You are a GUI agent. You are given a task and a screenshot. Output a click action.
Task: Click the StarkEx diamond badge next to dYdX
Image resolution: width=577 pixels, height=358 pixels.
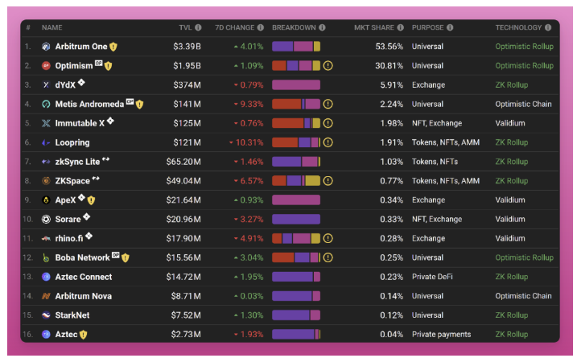81,82
